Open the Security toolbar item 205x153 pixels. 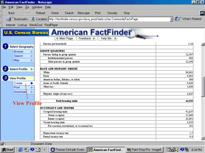click(x=112, y=13)
